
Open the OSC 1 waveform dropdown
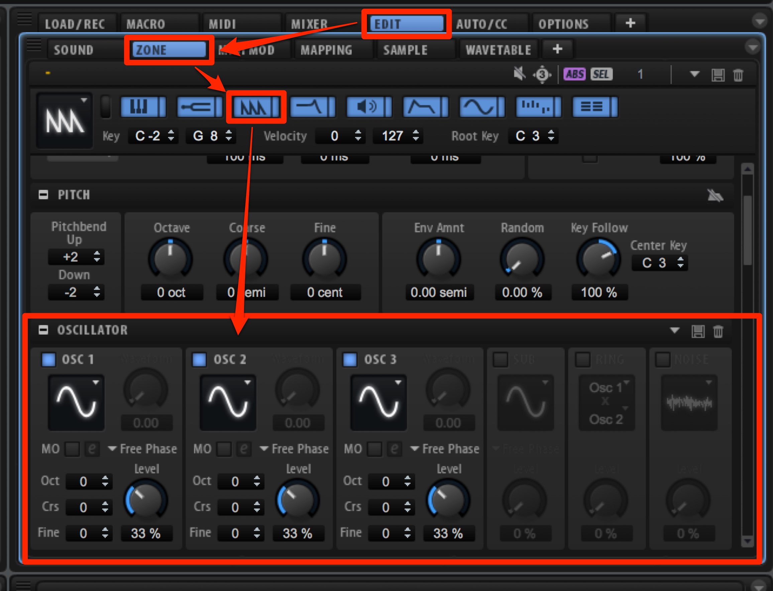click(76, 402)
